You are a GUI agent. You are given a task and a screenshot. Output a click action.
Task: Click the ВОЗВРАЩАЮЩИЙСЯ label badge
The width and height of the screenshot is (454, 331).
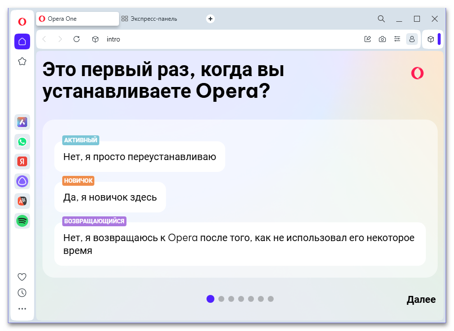94,221
